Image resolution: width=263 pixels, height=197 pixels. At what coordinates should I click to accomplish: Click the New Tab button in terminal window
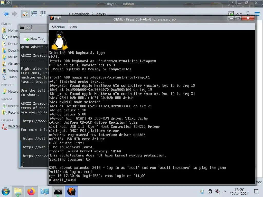tap(34, 38)
